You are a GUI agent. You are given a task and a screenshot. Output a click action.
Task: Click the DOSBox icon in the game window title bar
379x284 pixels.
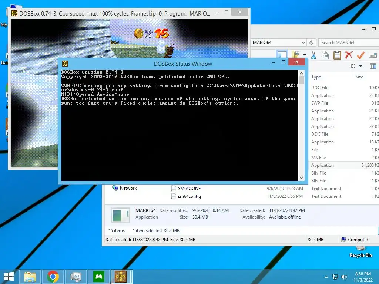coord(14,13)
